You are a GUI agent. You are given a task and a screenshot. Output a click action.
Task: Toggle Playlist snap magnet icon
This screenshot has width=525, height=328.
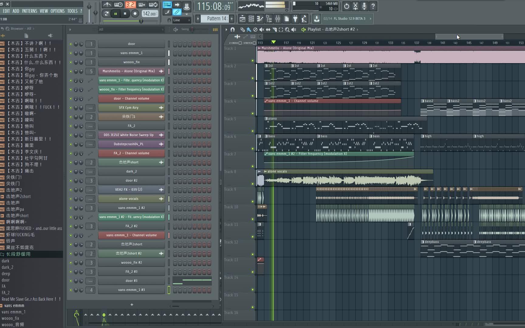point(233,29)
